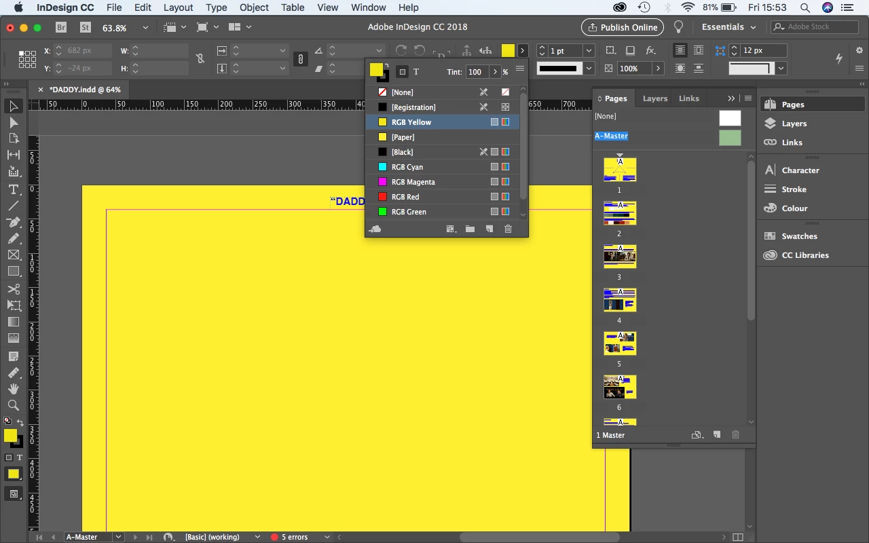Open the Stroke panel from the dock
The width and height of the screenshot is (869, 543).
pyautogui.click(x=794, y=189)
